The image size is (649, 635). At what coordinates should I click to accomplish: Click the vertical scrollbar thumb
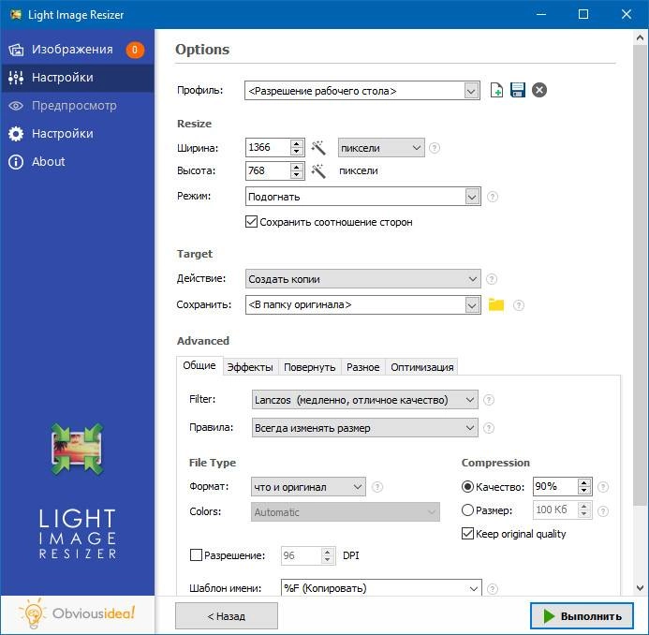[640, 274]
